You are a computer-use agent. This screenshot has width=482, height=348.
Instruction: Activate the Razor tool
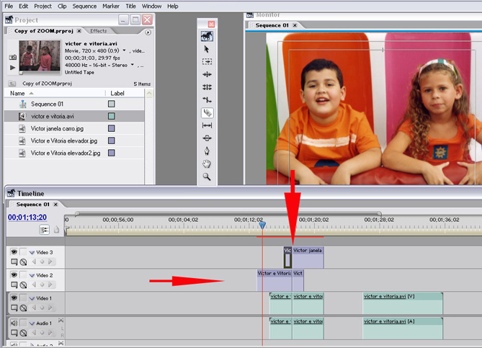tap(207, 112)
